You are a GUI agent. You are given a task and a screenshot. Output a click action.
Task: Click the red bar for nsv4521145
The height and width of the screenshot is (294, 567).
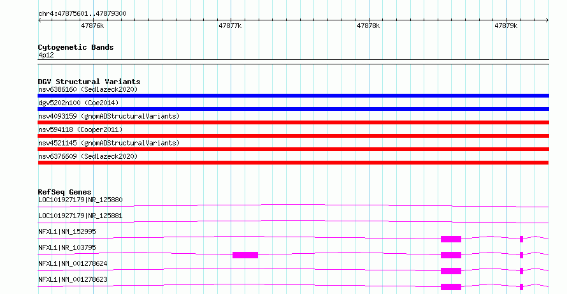click(x=293, y=149)
